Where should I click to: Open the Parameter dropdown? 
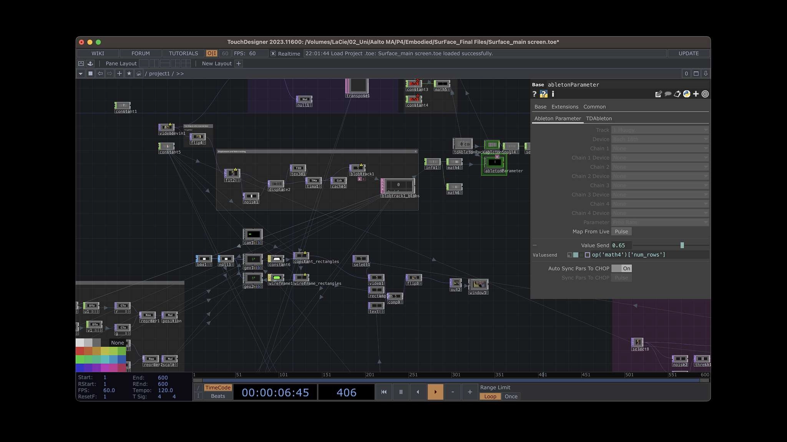point(660,222)
